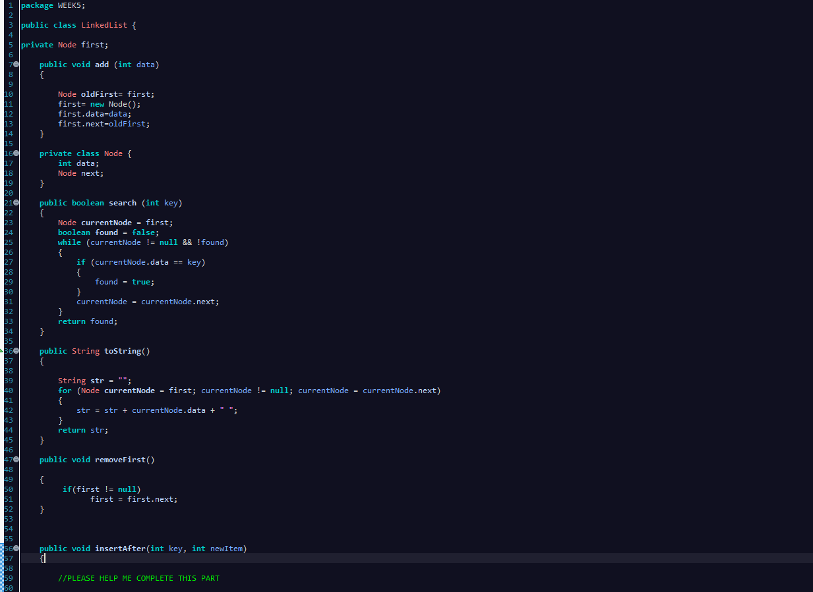Collapse the insertAfter method fold marker
The image size is (813, 592).
coord(16,549)
